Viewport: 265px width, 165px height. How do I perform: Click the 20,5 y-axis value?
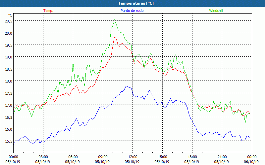[9, 21]
